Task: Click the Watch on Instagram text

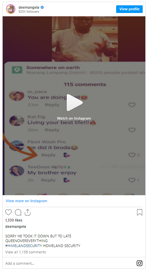Action: pos(74,118)
